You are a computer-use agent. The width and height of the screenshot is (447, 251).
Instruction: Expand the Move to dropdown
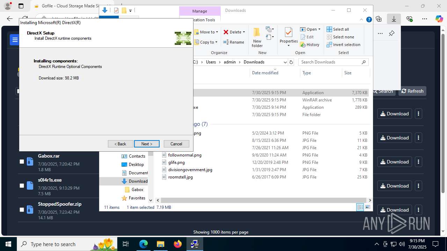217,32
